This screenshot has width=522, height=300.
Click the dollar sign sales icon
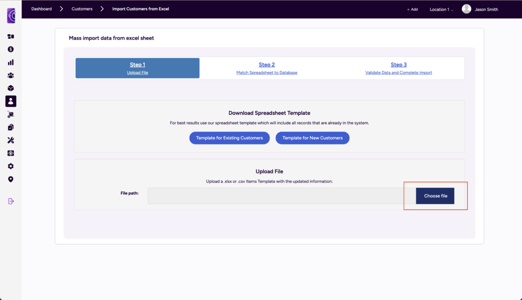point(11,49)
